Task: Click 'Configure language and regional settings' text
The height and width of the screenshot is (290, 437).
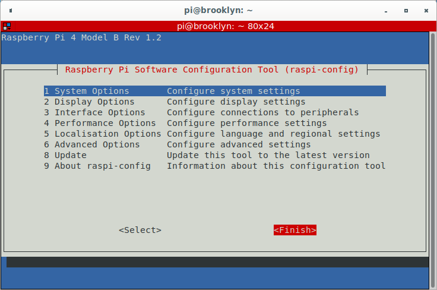Action: click(x=273, y=134)
